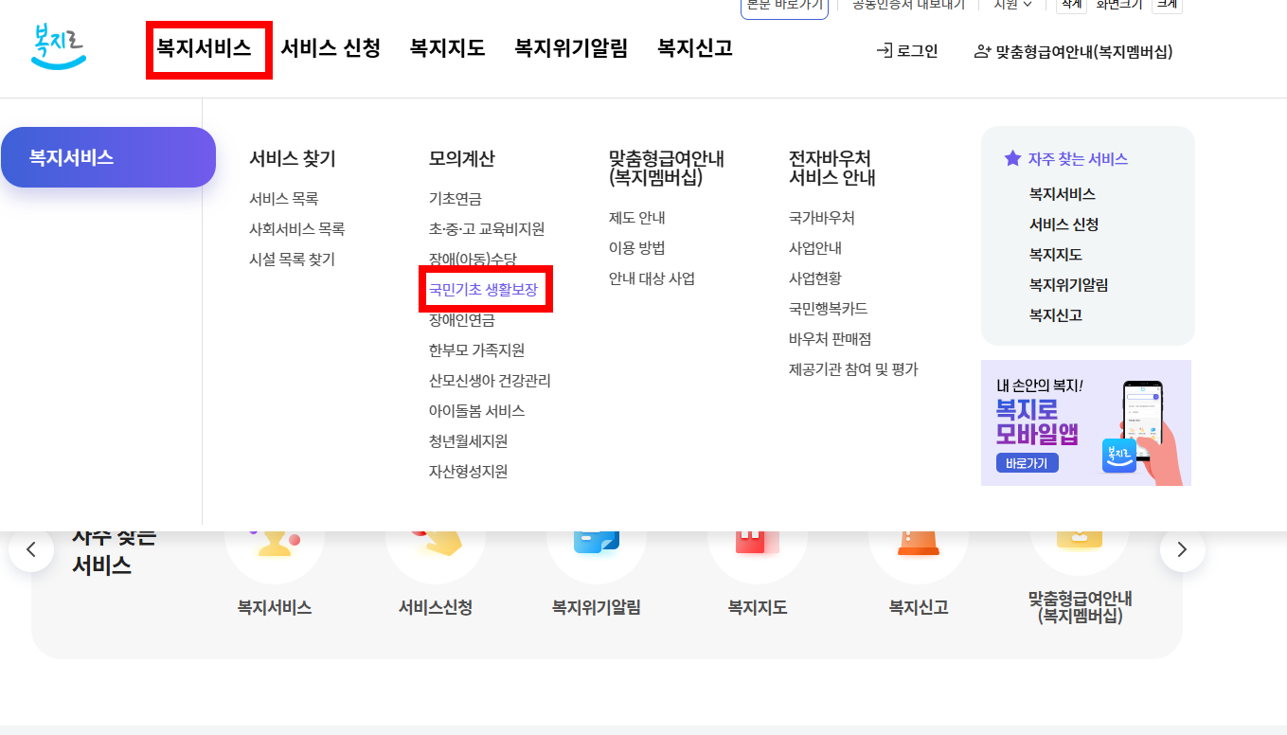Click the right arrow to scroll the carousel
The height and width of the screenshot is (735, 1287).
point(1181,549)
